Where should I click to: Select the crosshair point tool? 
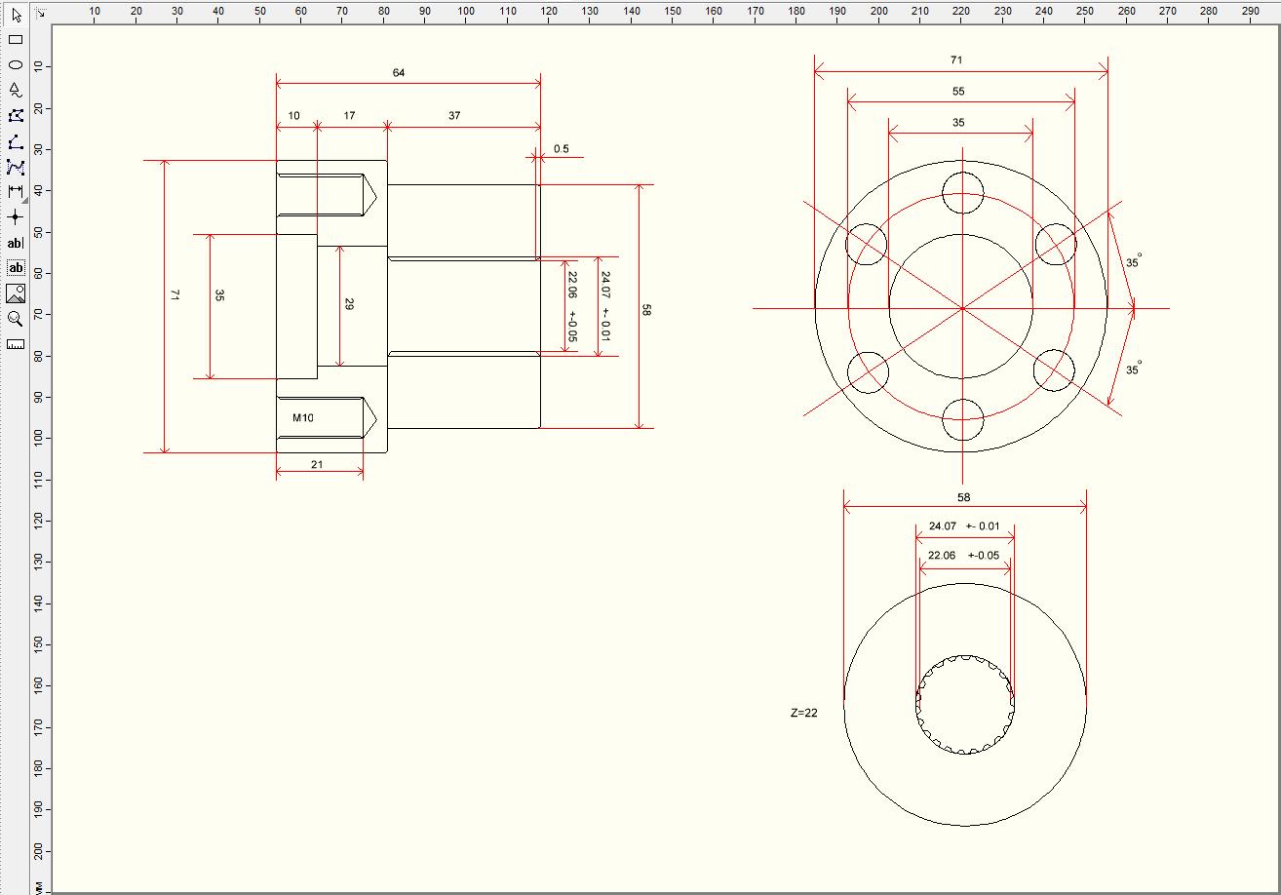[x=15, y=217]
